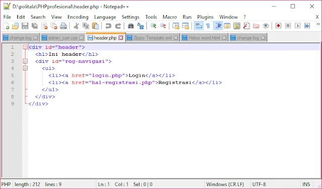Image resolution: width=322 pixels, height=189 pixels.
Task: Start macro recording with red dot icon
Action: tap(278, 26)
